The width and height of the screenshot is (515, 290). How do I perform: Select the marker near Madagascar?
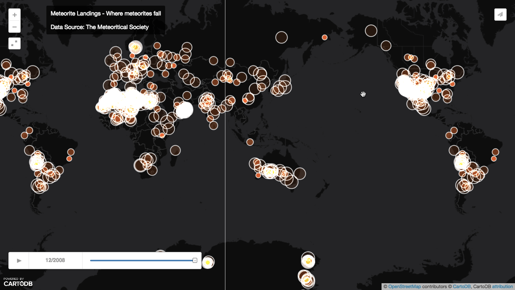click(x=175, y=150)
